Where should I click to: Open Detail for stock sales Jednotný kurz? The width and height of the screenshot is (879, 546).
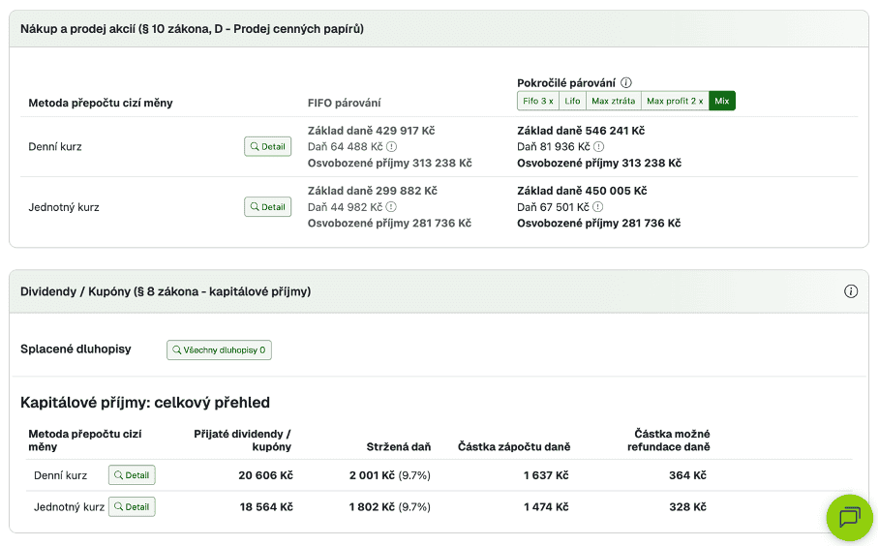click(267, 207)
